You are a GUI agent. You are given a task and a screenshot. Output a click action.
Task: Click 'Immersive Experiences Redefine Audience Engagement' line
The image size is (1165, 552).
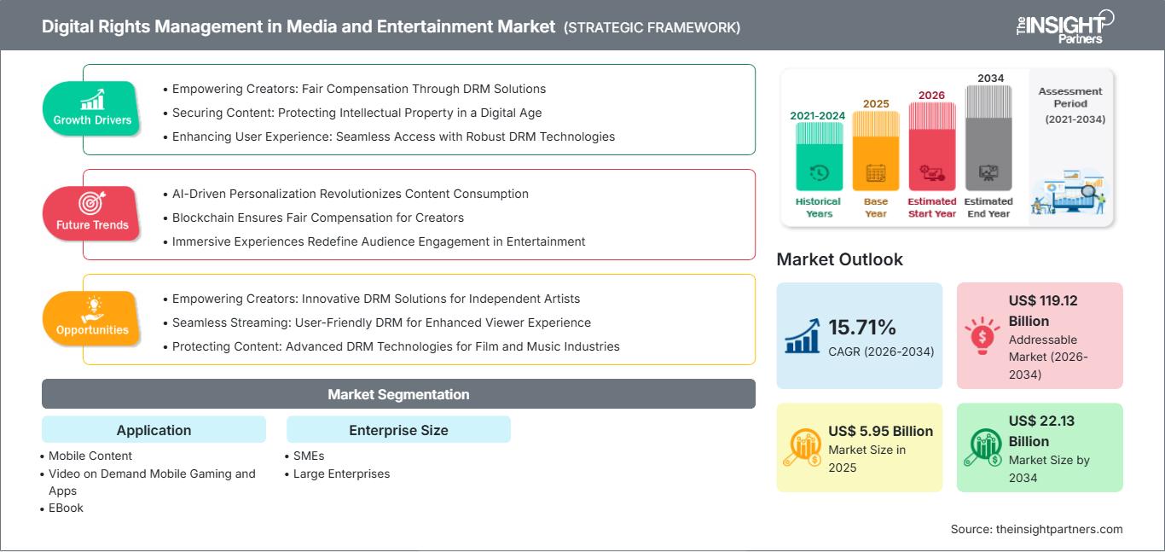point(379,241)
